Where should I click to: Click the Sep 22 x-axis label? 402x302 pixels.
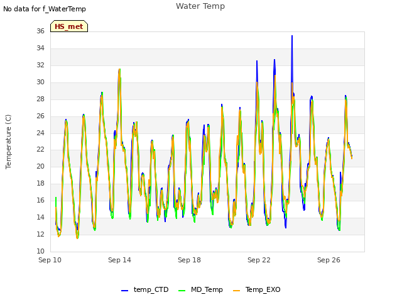pos(259,260)
